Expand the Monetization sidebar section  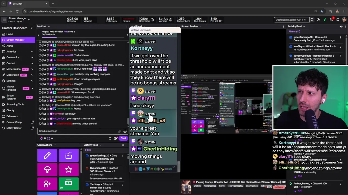32,69
